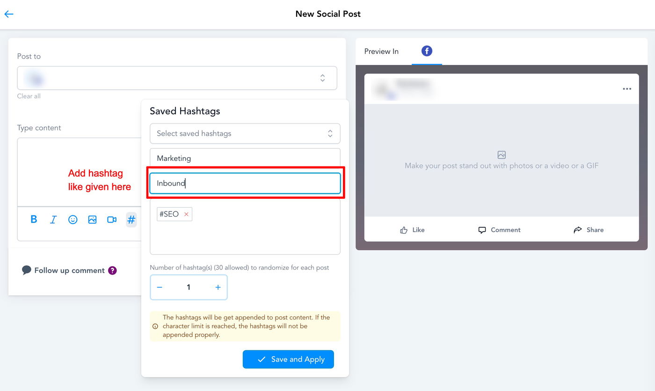Click the back arrow icon
Viewport: 655px width, 391px height.
pyautogui.click(x=9, y=14)
